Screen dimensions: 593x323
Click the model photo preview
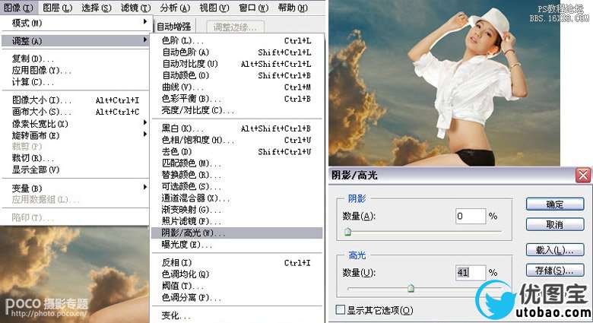(x=444, y=83)
